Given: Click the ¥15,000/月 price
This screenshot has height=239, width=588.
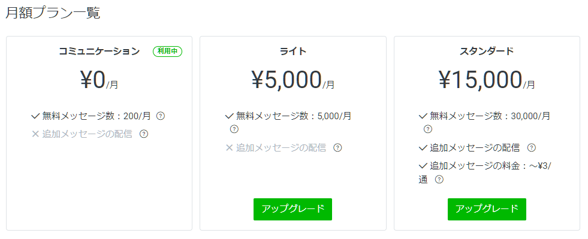Looking at the screenshot, I should pyautogui.click(x=487, y=80).
